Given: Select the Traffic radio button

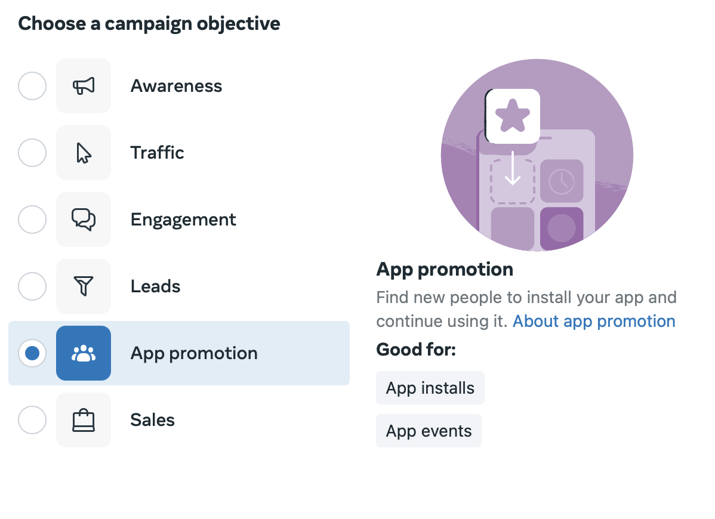Looking at the screenshot, I should tap(32, 153).
